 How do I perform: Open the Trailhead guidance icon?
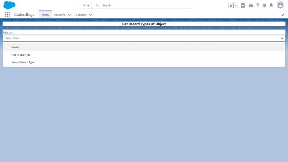(251, 6)
